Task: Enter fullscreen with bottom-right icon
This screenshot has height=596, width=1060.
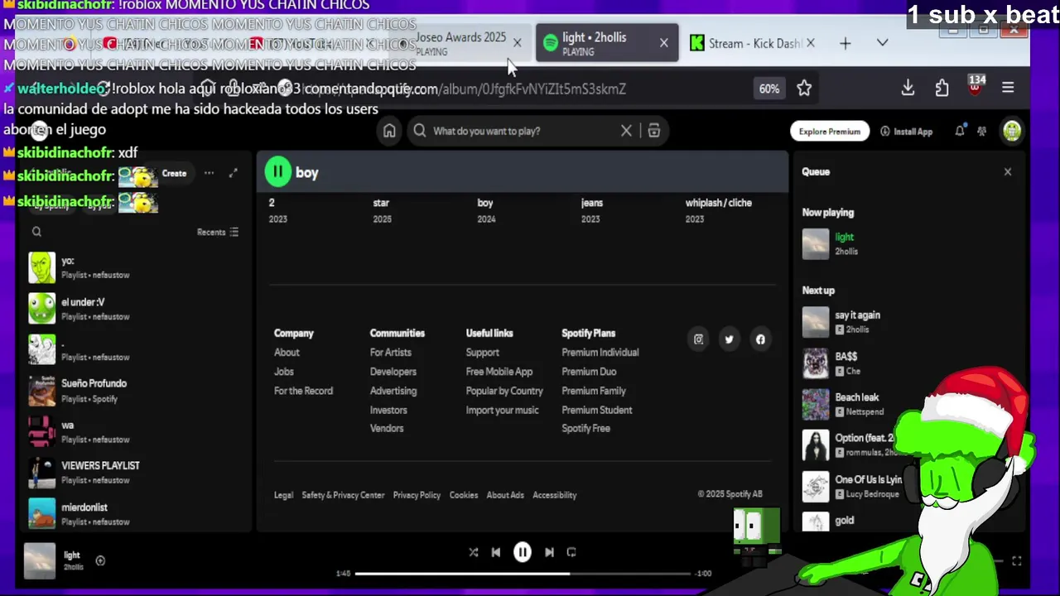Action: tap(1016, 560)
